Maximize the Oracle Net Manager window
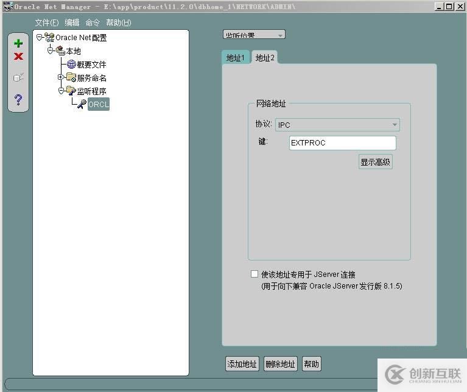This screenshot has width=467, height=392. tap(449, 6)
